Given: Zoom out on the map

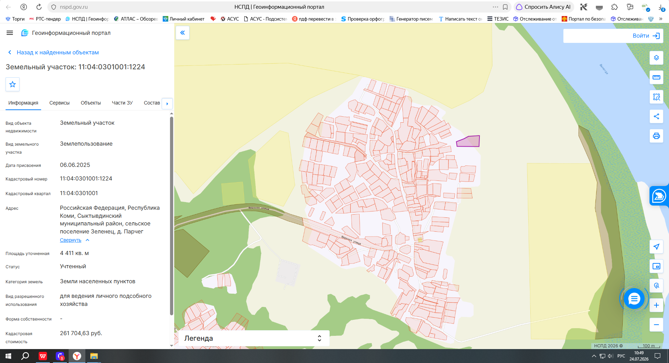Looking at the screenshot, I should pyautogui.click(x=656, y=325).
